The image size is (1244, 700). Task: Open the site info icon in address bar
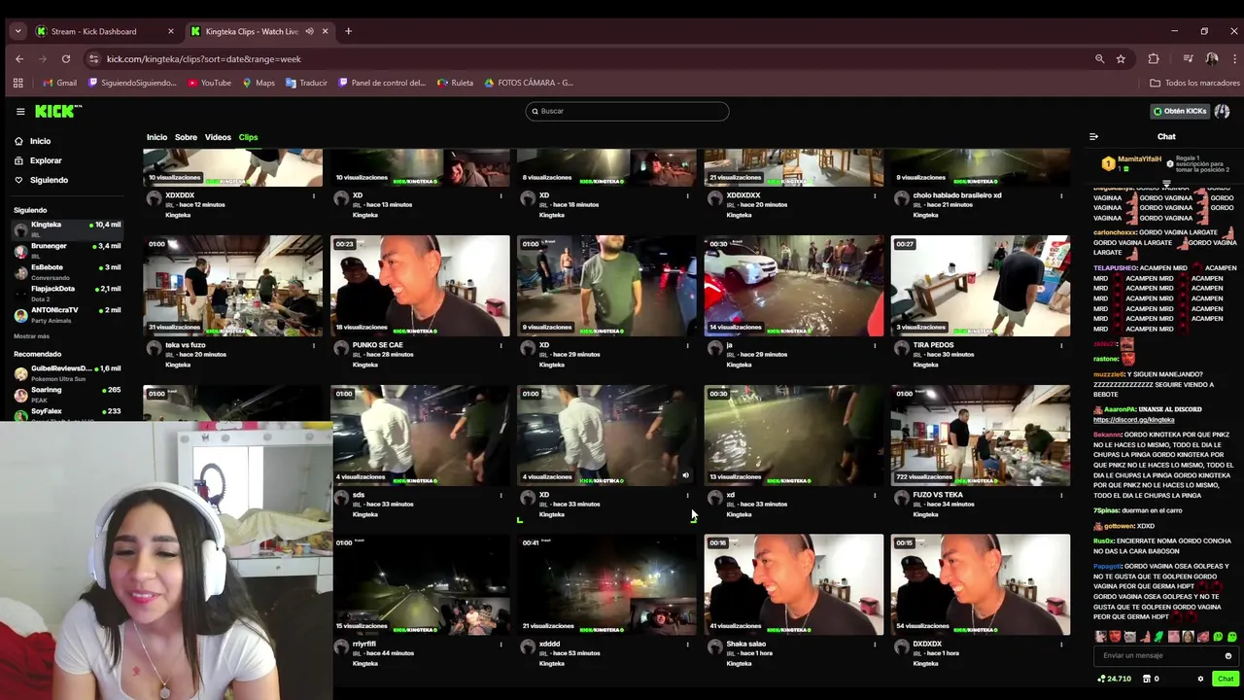pyautogui.click(x=93, y=59)
